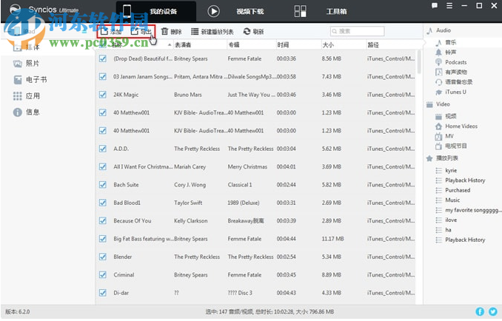Switch to the Video Download tab
Viewport: 502px width, 321px height.
pyautogui.click(x=235, y=12)
